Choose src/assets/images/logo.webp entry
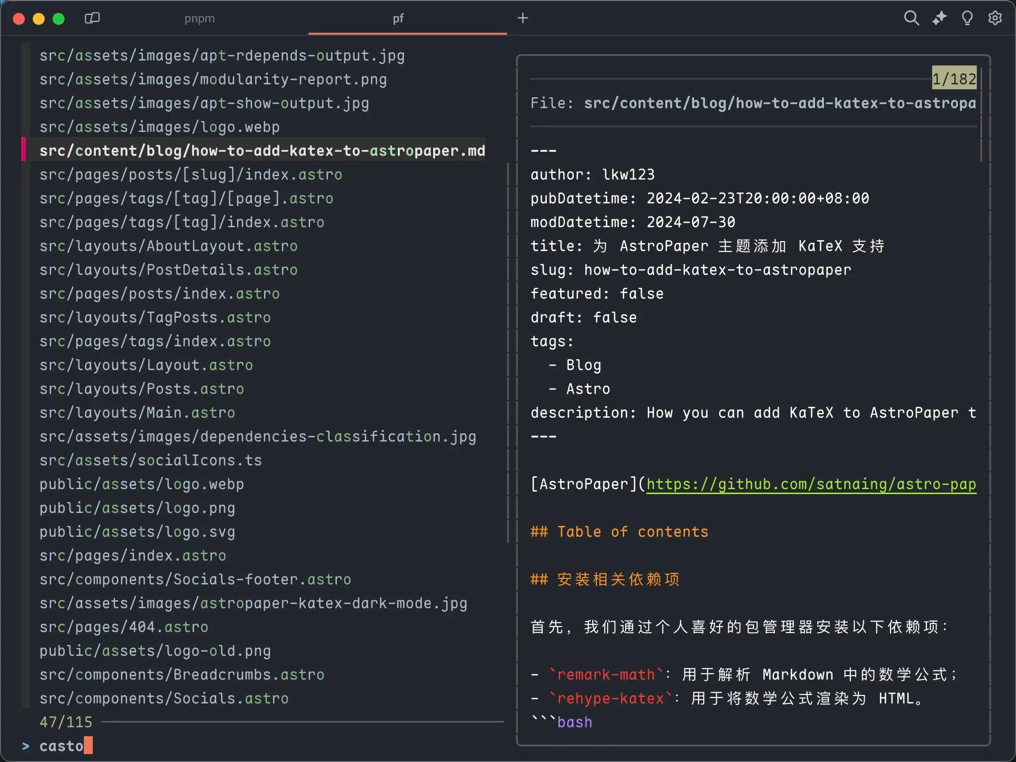Screen dimensions: 1016x762 pos(159,127)
